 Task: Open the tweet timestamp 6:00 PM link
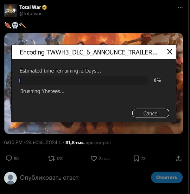tap(13, 143)
